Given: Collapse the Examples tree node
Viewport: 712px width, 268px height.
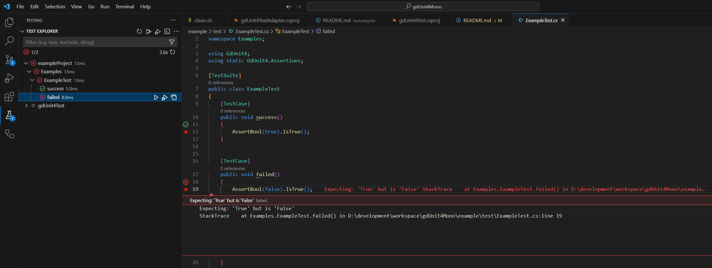Looking at the screenshot, I should click(x=30, y=72).
